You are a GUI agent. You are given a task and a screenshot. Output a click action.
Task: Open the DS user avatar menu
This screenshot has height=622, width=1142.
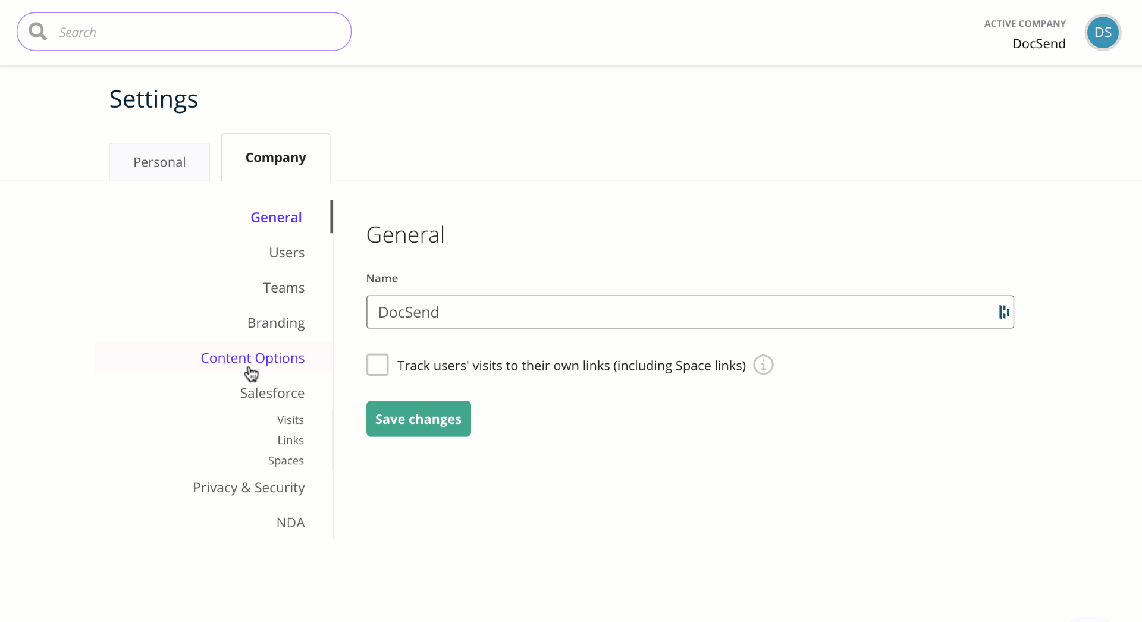click(x=1102, y=33)
